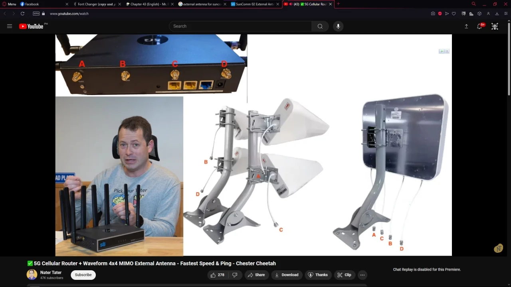Screen dimensions: 511x287
Task: Share this video
Action: [x=256, y=275]
